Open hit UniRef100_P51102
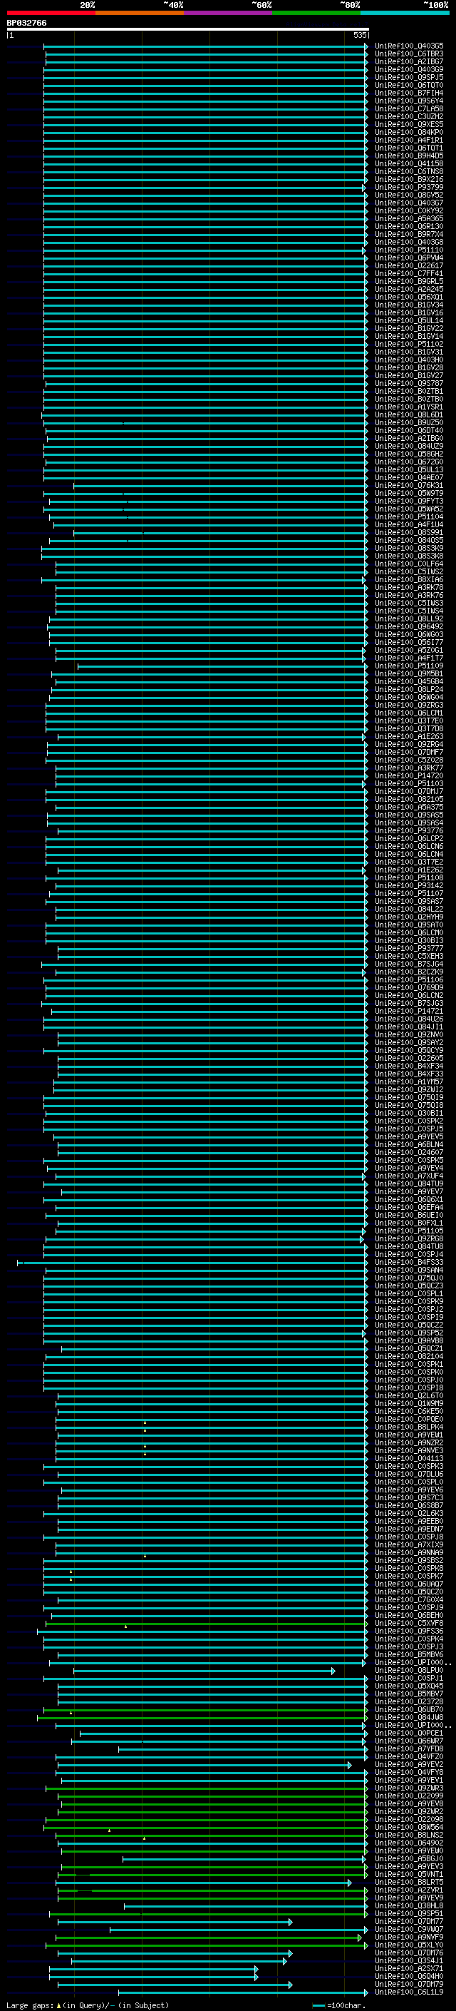 pos(408,345)
